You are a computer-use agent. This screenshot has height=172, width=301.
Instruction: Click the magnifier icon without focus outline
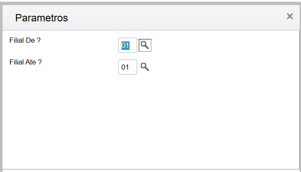coord(145,67)
